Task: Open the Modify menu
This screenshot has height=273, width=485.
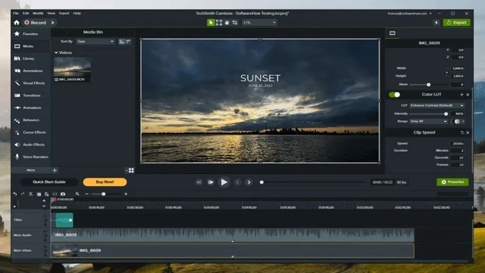Action: pos(38,13)
